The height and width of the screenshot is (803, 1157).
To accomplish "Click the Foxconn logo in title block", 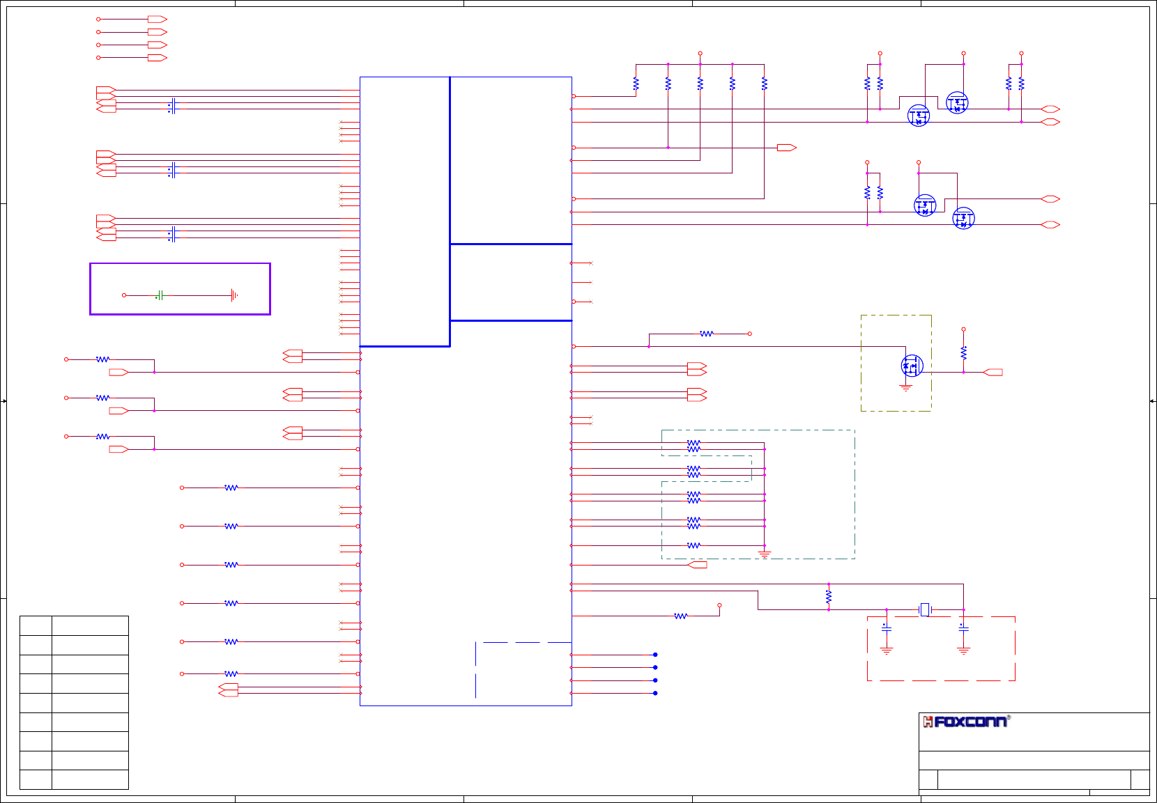I will point(966,722).
